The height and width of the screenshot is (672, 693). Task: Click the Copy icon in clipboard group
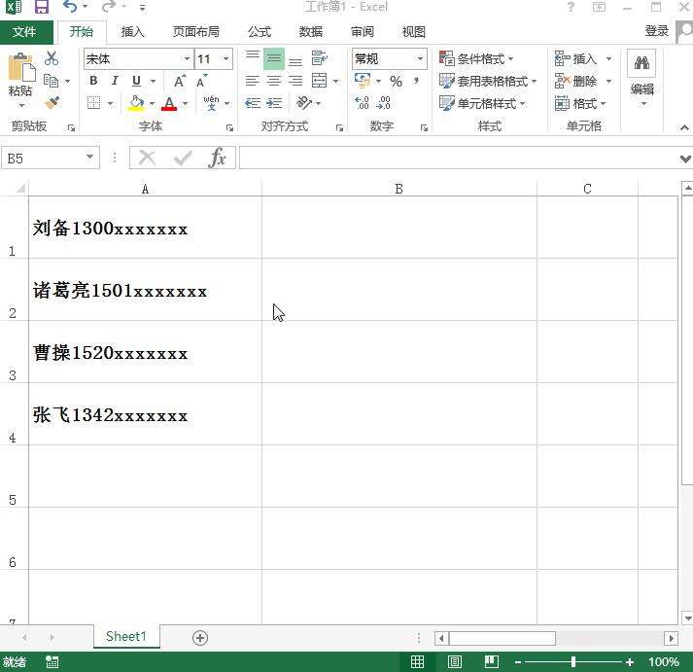[x=52, y=81]
